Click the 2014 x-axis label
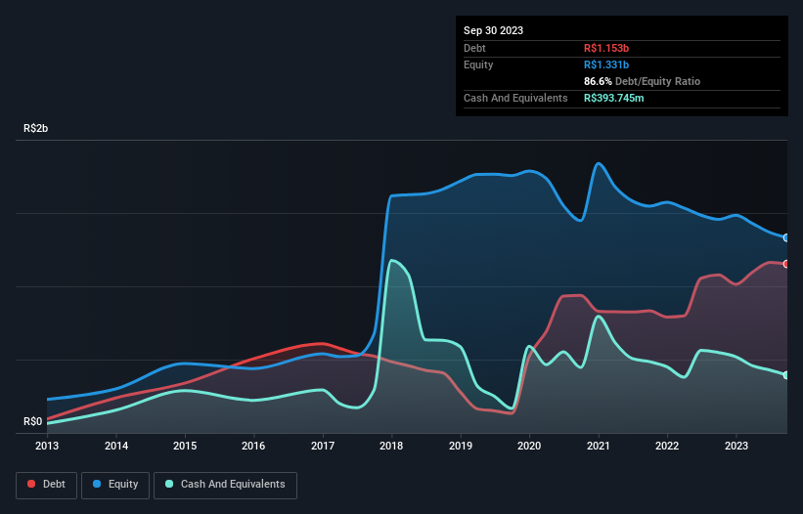Image resolution: width=803 pixels, height=514 pixels. [x=116, y=446]
